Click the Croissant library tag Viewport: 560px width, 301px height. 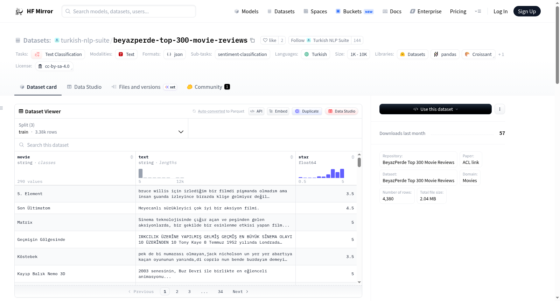478,54
